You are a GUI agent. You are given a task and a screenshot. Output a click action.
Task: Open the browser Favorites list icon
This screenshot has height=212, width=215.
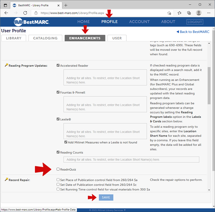coord(179,13)
